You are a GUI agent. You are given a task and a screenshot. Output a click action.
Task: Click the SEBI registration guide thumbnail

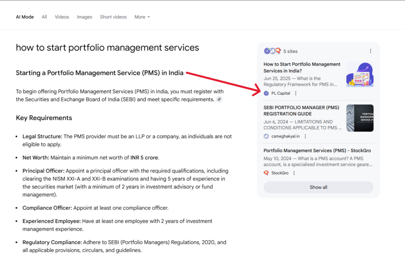click(x=360, y=118)
